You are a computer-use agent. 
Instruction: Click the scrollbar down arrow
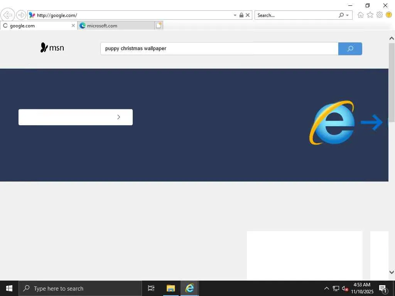pos(392,272)
